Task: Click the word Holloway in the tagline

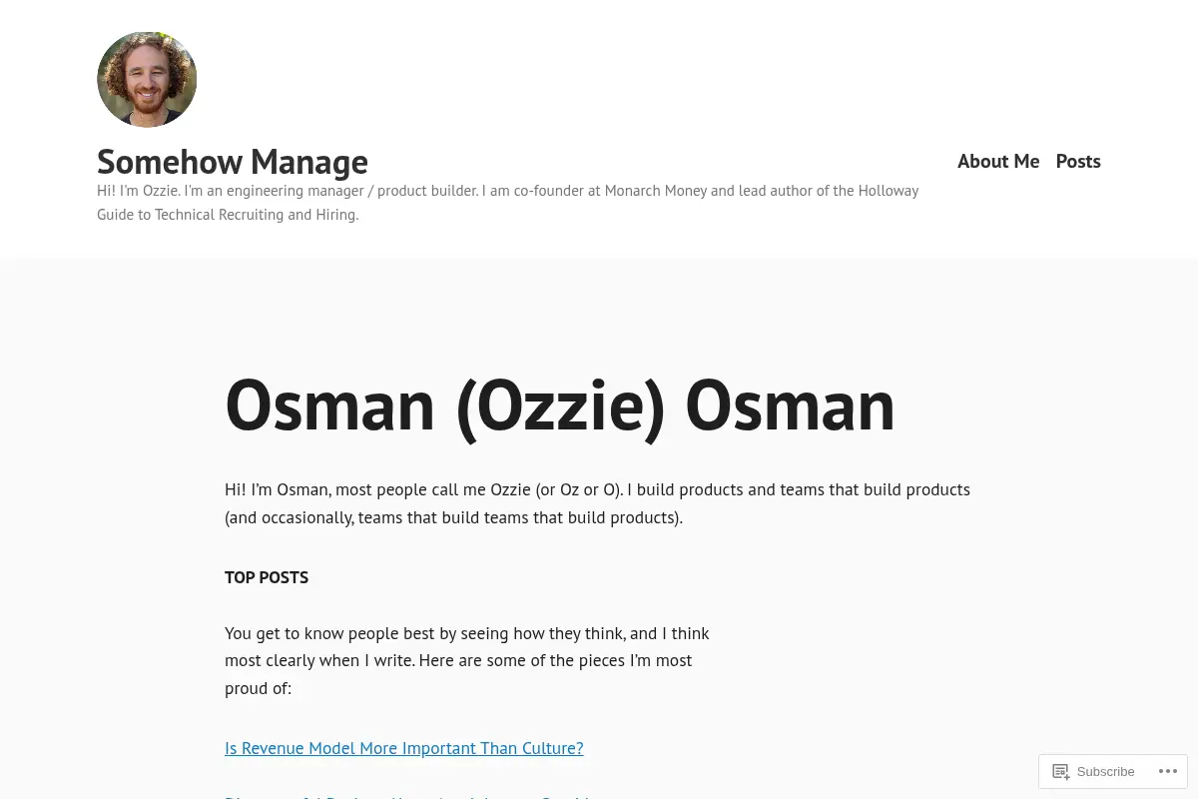Action: [x=889, y=191]
